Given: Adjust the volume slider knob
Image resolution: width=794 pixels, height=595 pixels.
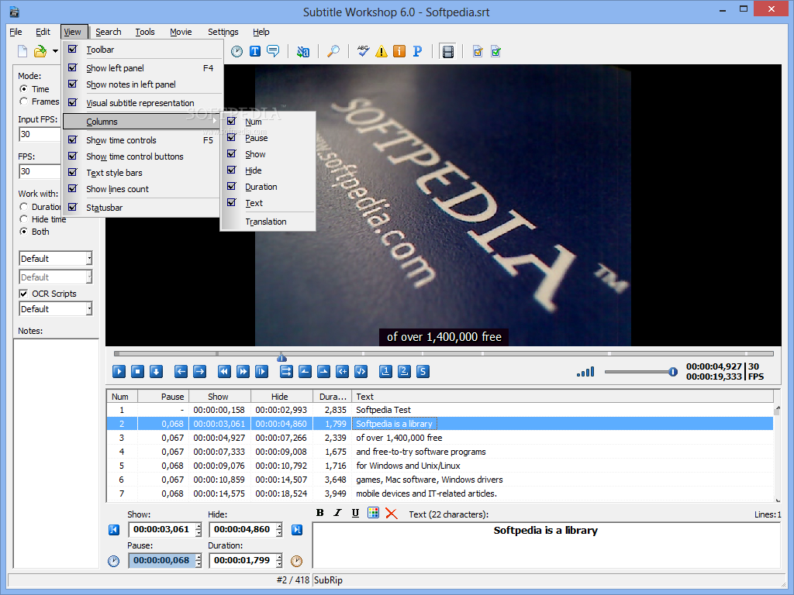Looking at the screenshot, I should (673, 372).
